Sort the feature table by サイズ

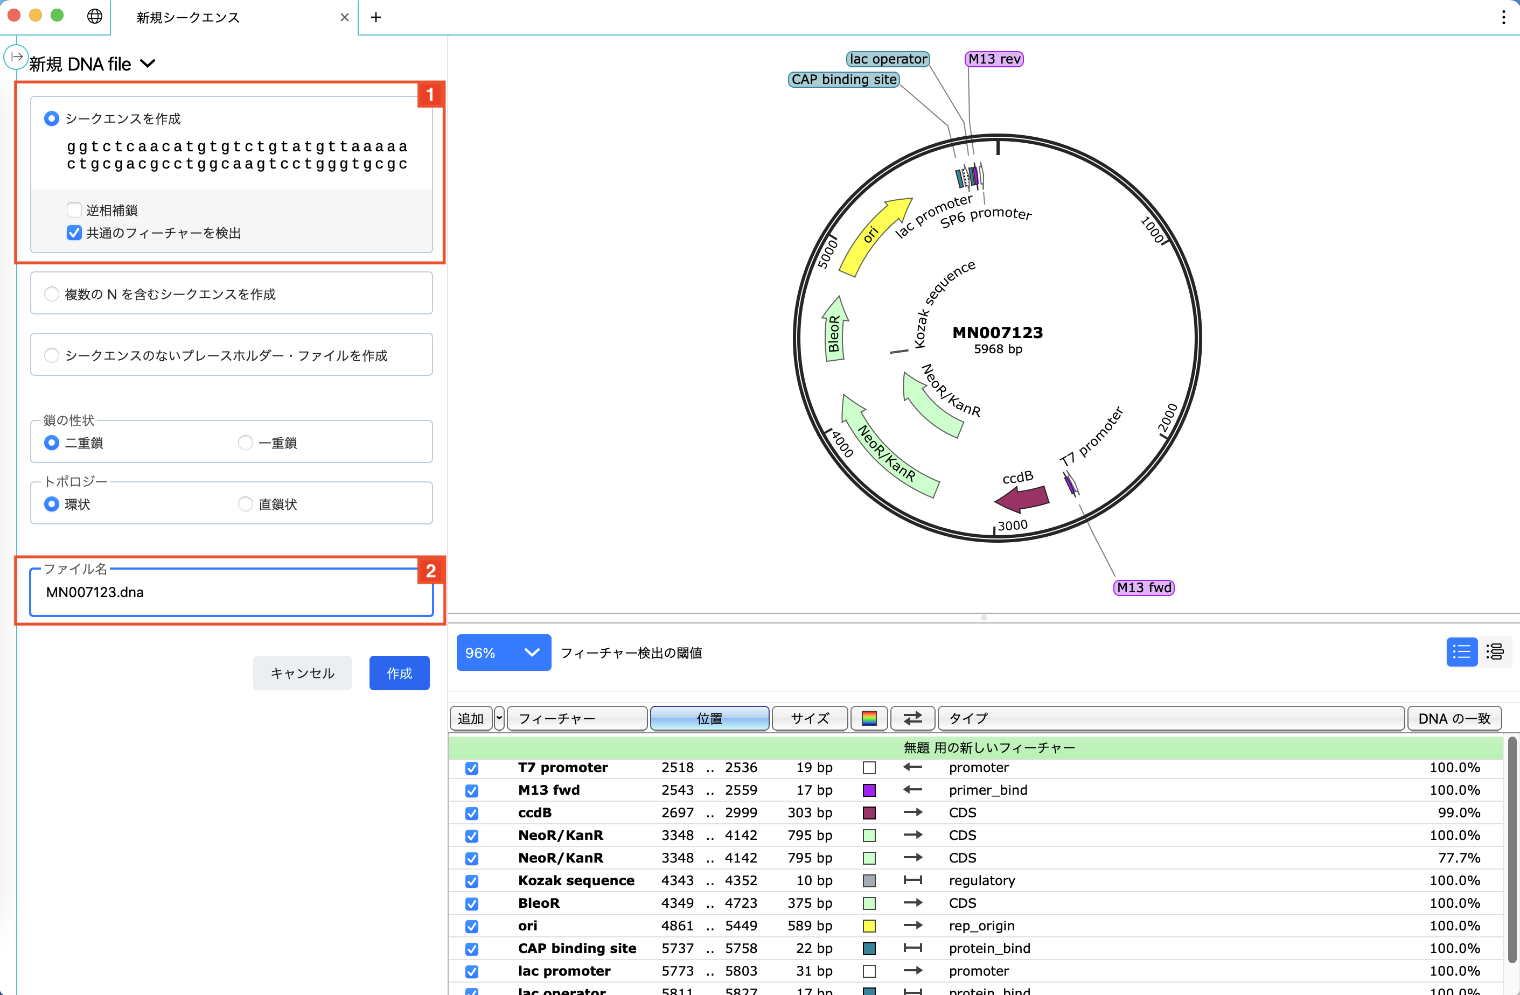tap(809, 718)
